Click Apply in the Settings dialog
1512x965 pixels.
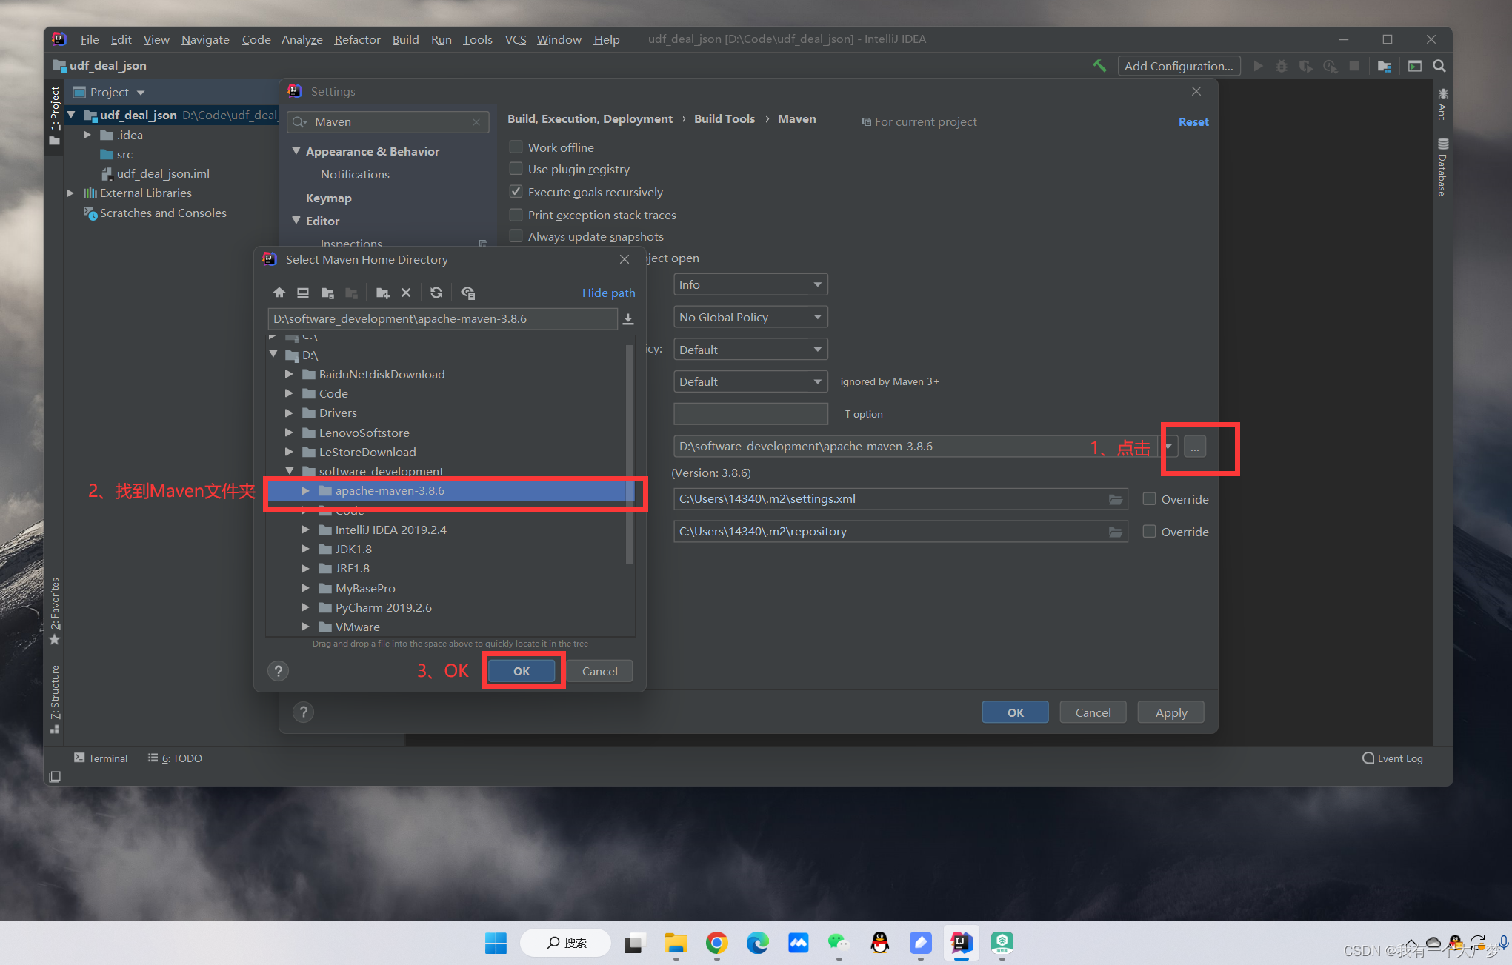tap(1170, 712)
